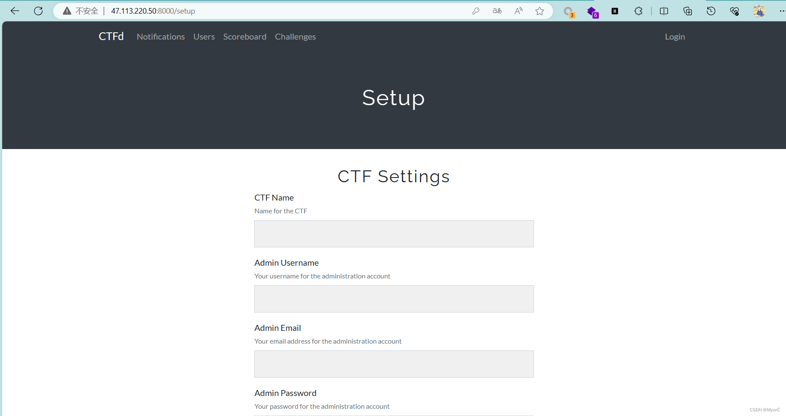786x416 pixels.
Task: Click the address bar URL 47.113.220.50:8000/setup
Action: click(153, 11)
